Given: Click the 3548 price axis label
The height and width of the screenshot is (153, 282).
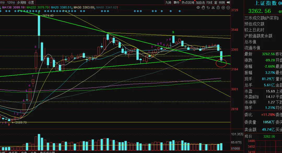Looking at the screenshot, I should tap(234, 30).
